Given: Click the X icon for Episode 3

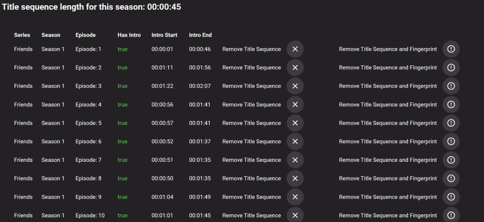Looking at the screenshot, I should (295, 86).
